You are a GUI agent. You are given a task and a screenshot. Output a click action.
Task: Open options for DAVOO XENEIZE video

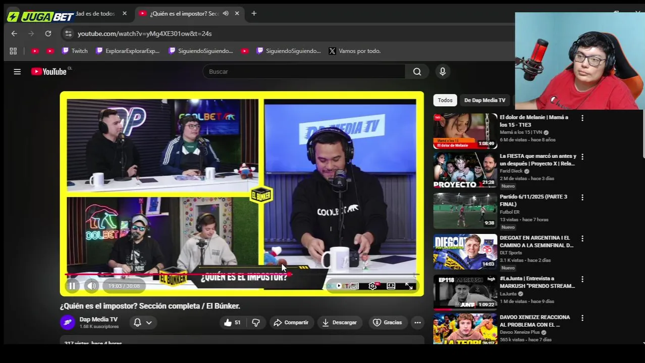582,318
